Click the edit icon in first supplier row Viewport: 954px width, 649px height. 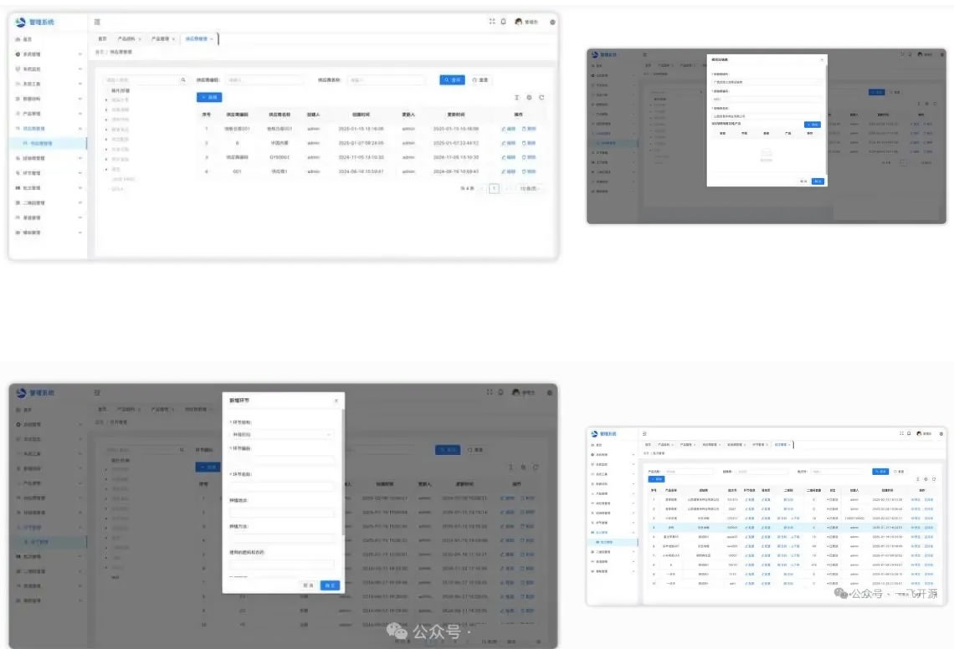pos(508,129)
